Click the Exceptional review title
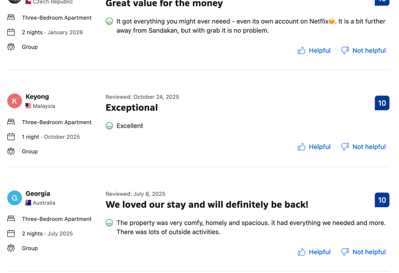This screenshot has height=273, width=399. click(x=131, y=108)
